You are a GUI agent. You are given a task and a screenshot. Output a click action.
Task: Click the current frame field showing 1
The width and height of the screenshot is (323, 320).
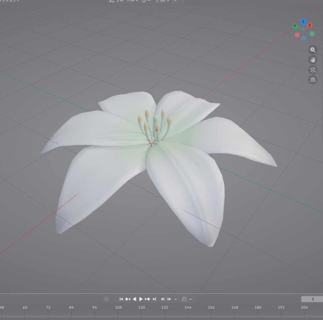pyautogui.click(x=312, y=299)
